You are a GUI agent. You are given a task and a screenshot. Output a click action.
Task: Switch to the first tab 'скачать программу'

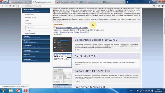click(20, 2)
